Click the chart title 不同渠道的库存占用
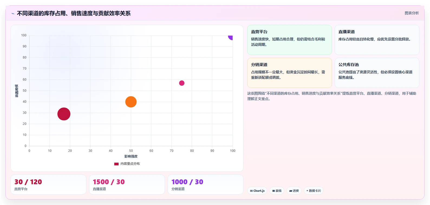 (x=74, y=13)
